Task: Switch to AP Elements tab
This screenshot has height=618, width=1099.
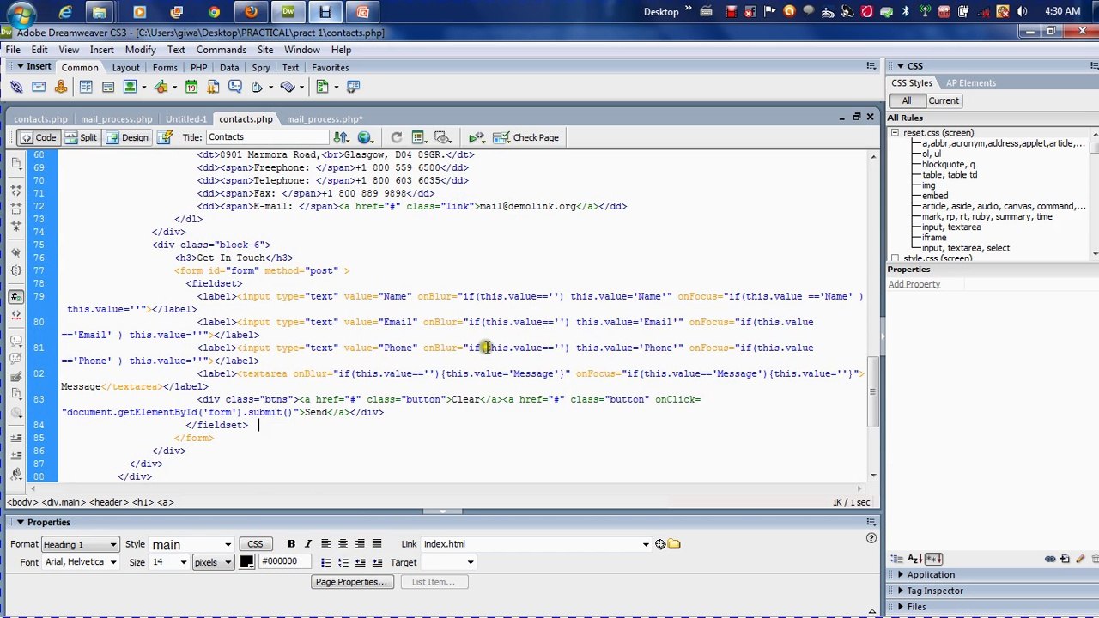Action: pos(971,83)
